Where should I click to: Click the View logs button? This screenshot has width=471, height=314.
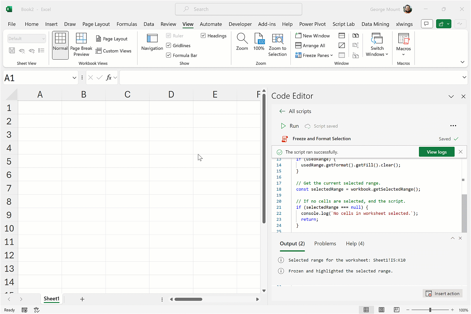(x=436, y=152)
